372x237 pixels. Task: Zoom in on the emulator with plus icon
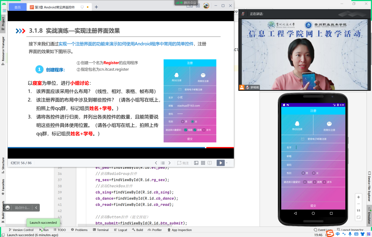click(x=358, y=197)
